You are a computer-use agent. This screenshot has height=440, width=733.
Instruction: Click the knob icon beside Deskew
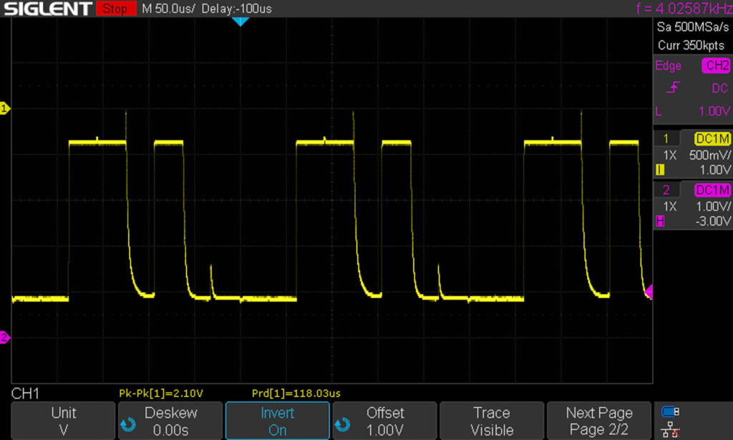coord(128,424)
